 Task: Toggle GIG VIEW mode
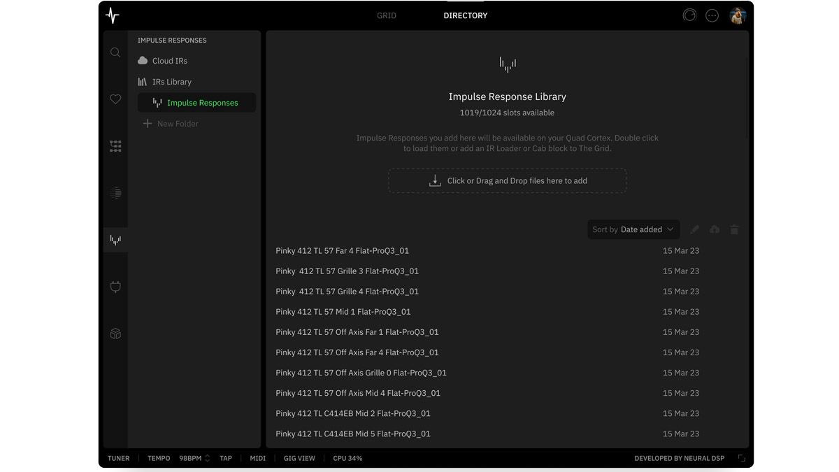click(x=299, y=459)
